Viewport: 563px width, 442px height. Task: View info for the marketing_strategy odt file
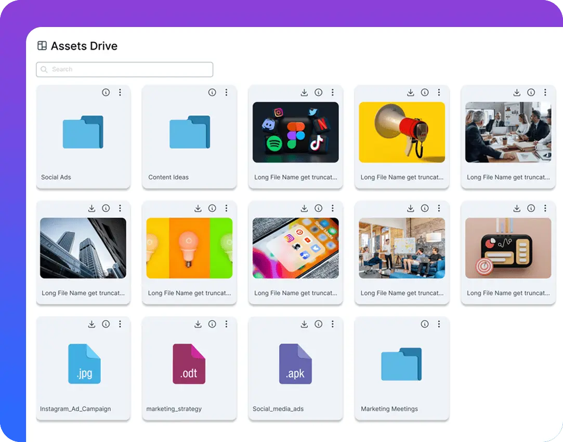pyautogui.click(x=212, y=324)
